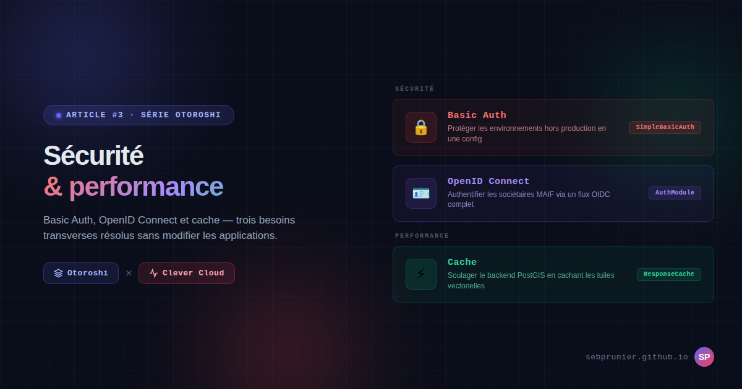Screen dimensions: 742x389
Task: Click the Cache card title
Action: [x=462, y=262]
